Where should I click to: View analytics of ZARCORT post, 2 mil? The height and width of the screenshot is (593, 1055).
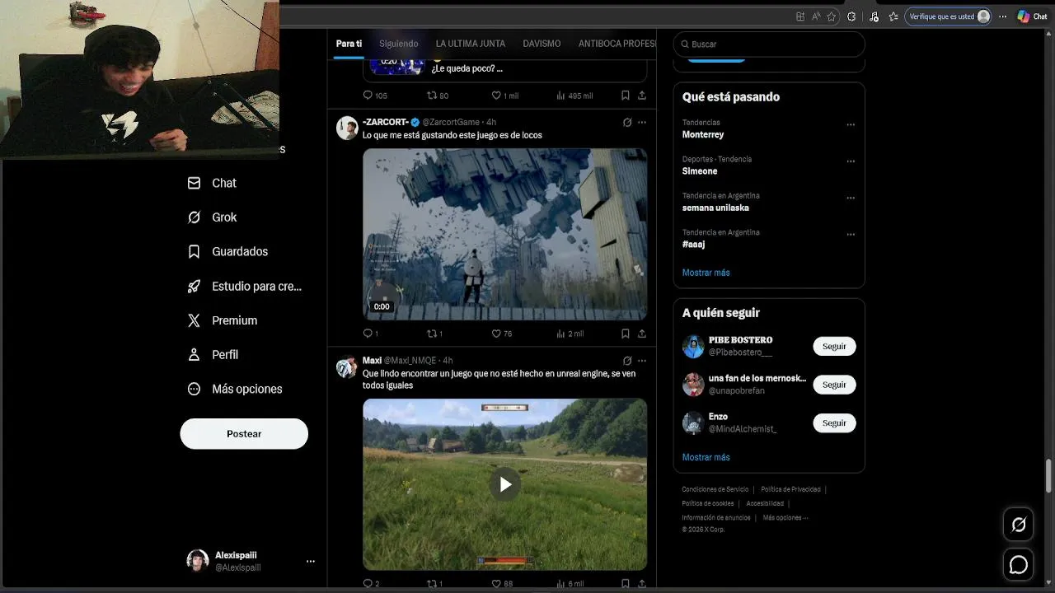pos(570,334)
